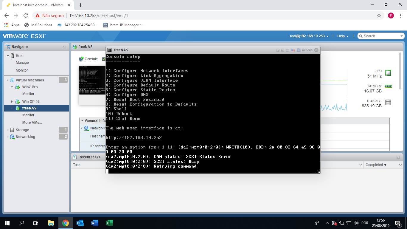Expand the Win XP 32 tree node

(12, 102)
